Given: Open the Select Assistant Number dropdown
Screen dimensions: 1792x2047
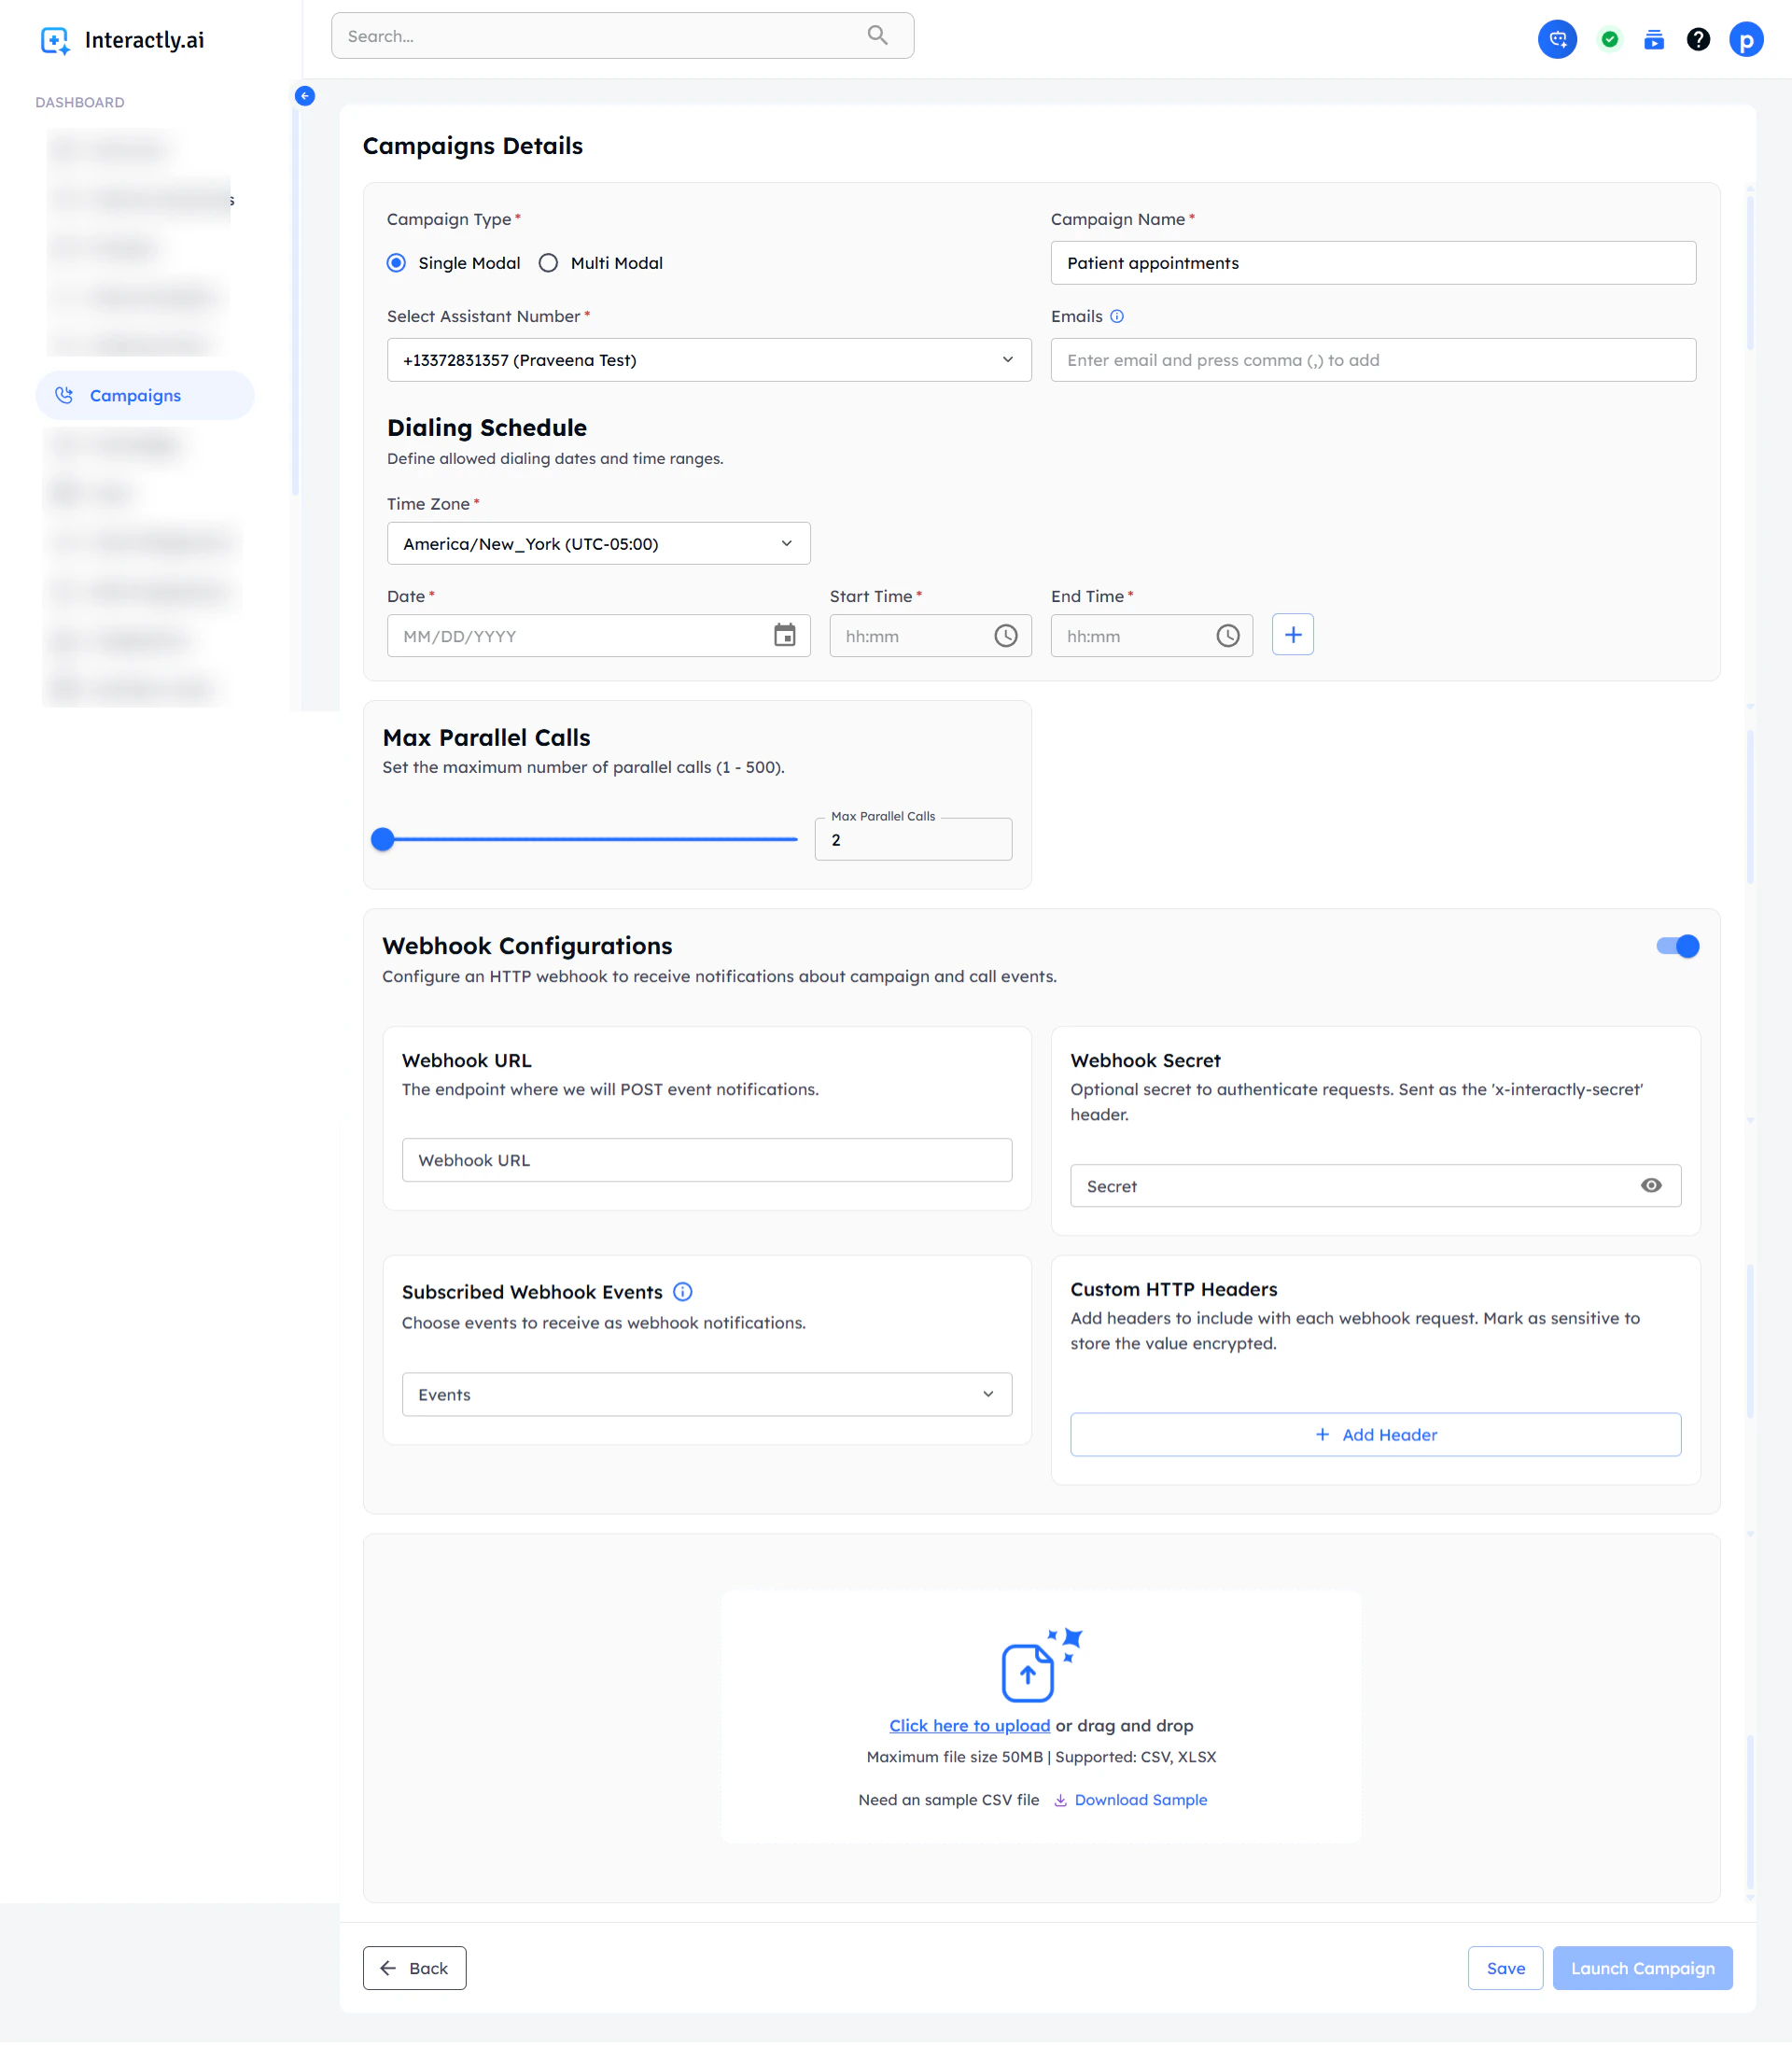Looking at the screenshot, I should pos(708,360).
